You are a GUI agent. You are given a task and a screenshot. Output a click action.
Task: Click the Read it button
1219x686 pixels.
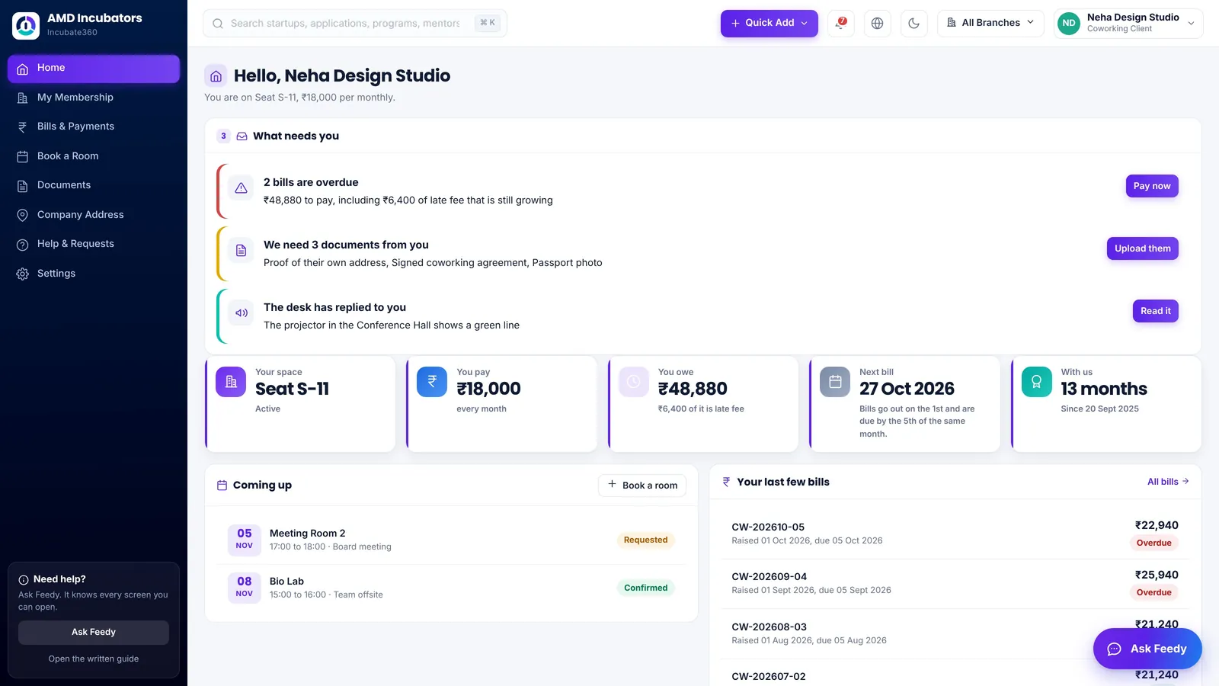[x=1155, y=311]
